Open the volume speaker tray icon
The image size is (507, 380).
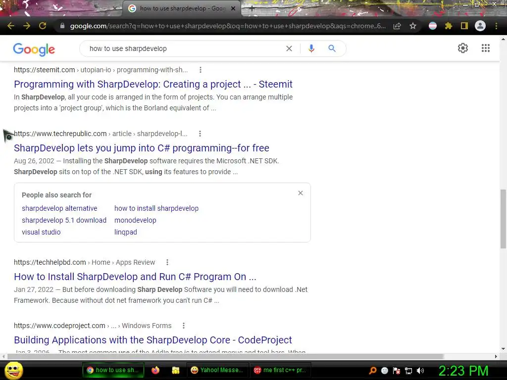[420, 370]
